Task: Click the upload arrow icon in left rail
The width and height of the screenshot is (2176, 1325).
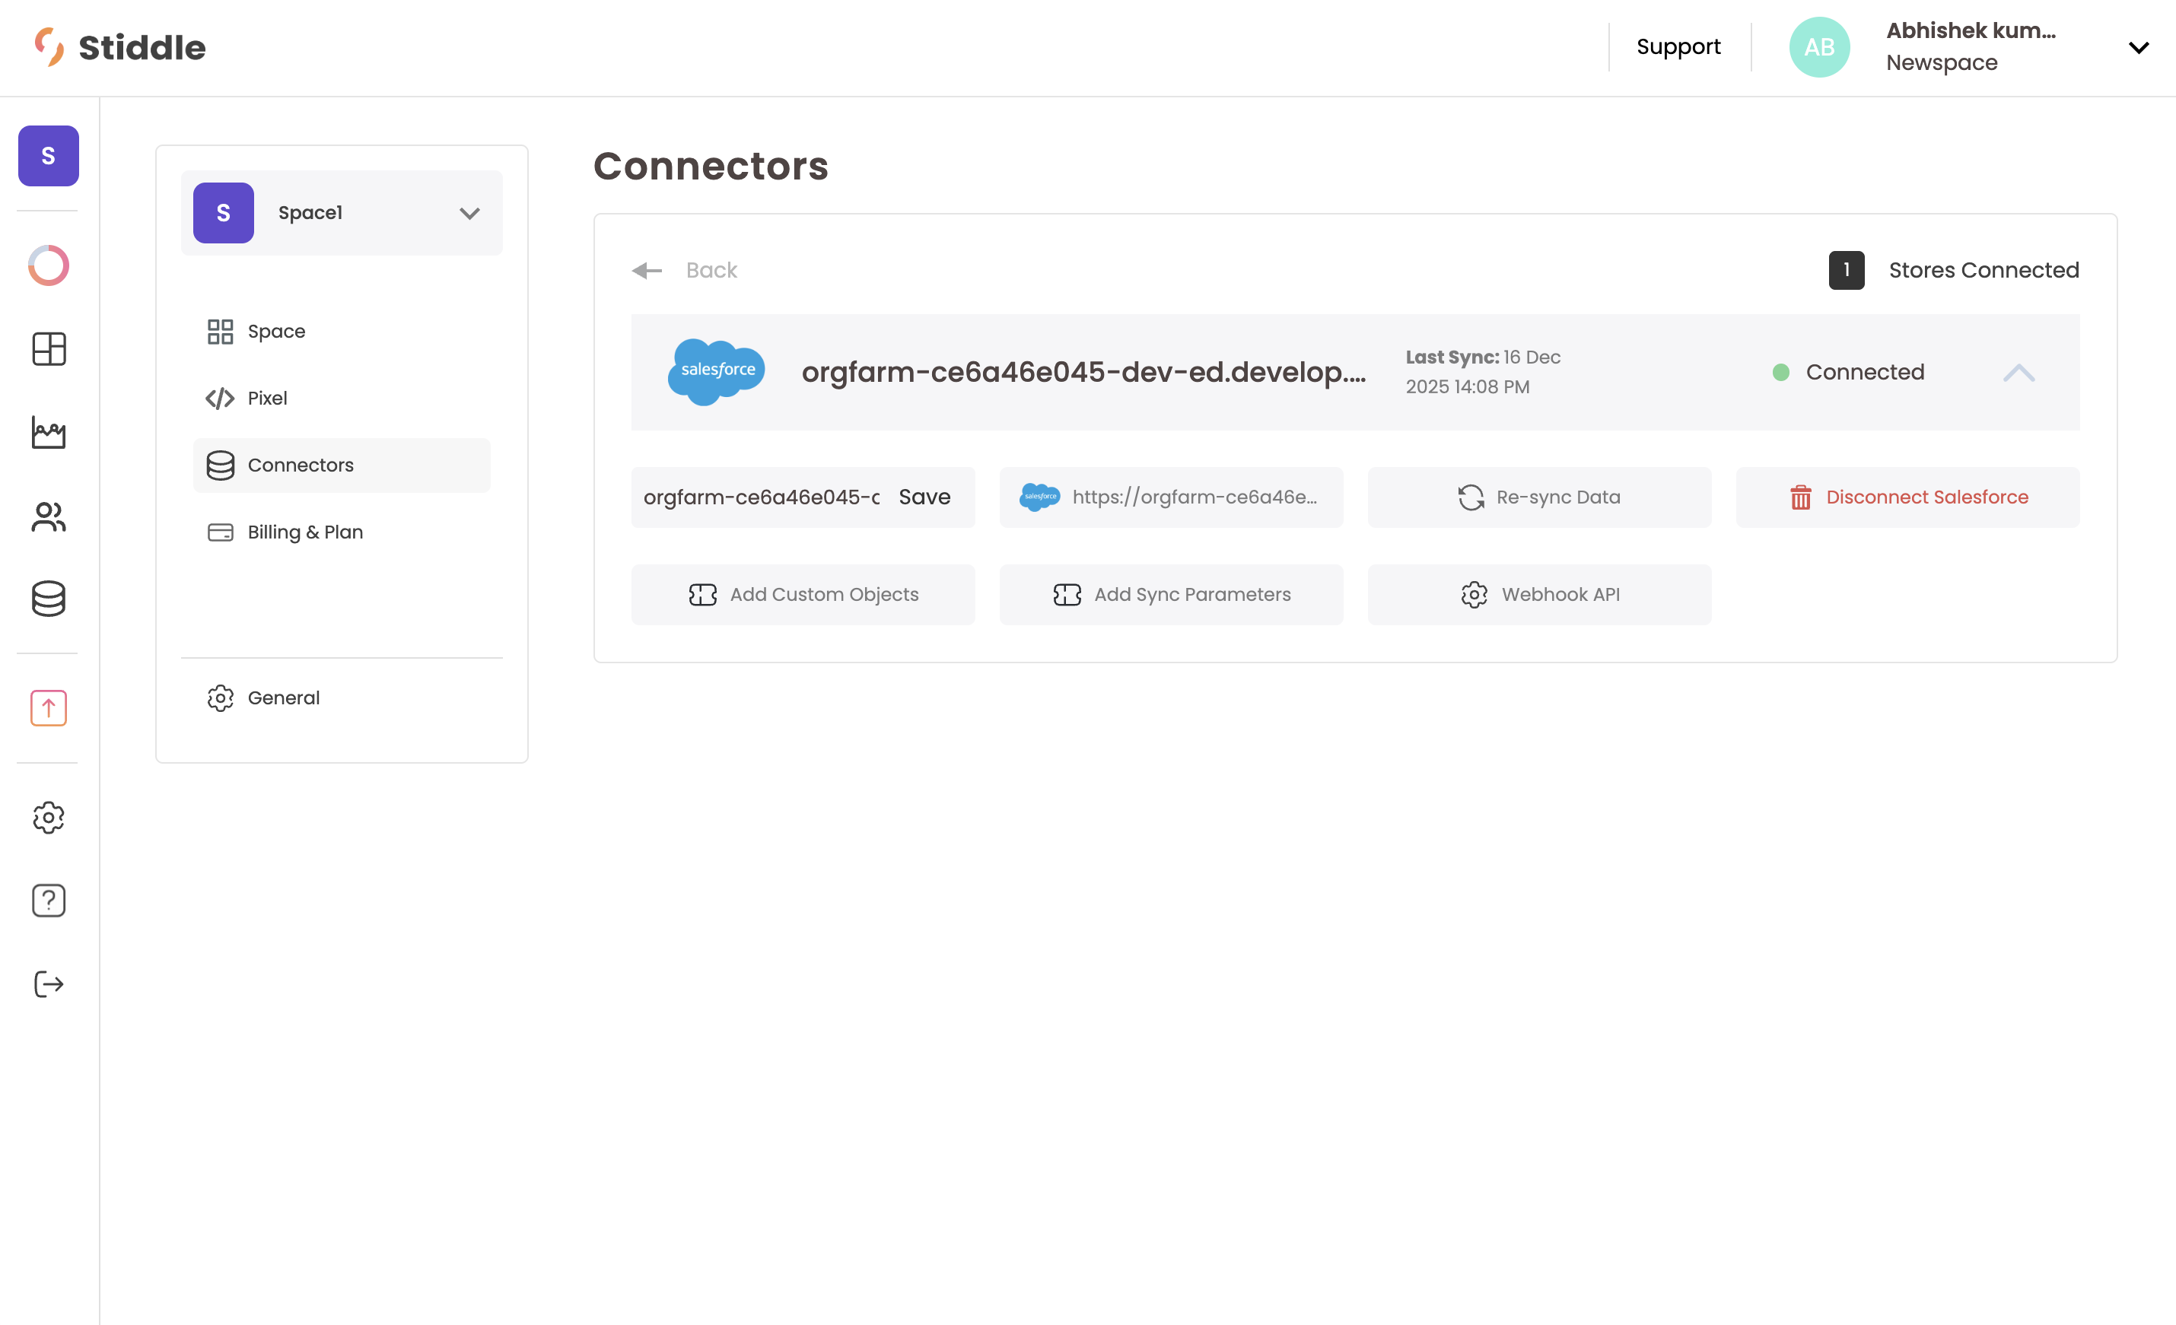Action: tap(49, 708)
